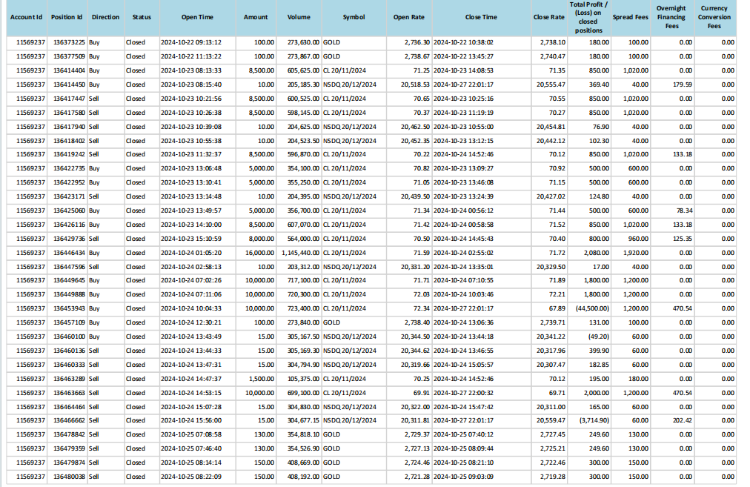Click the Position Id 136453943 cell
Screen dimensions: 750x487
(x=68, y=308)
